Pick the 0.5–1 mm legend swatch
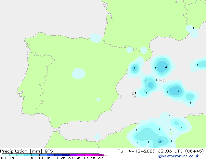Screen dimensions: 206x159 coord(13,155)
